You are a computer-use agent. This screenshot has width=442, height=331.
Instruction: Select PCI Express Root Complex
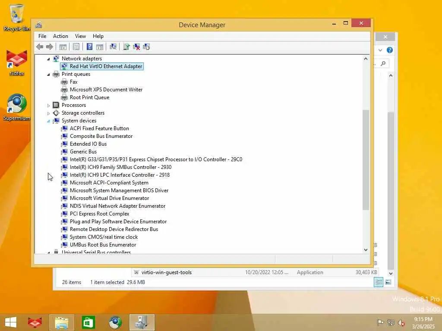(x=99, y=214)
